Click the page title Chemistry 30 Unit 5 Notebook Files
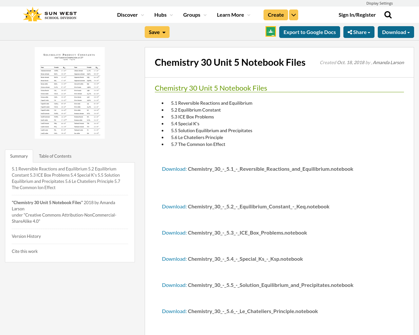Screen dimensions: 419x335 click(230, 62)
